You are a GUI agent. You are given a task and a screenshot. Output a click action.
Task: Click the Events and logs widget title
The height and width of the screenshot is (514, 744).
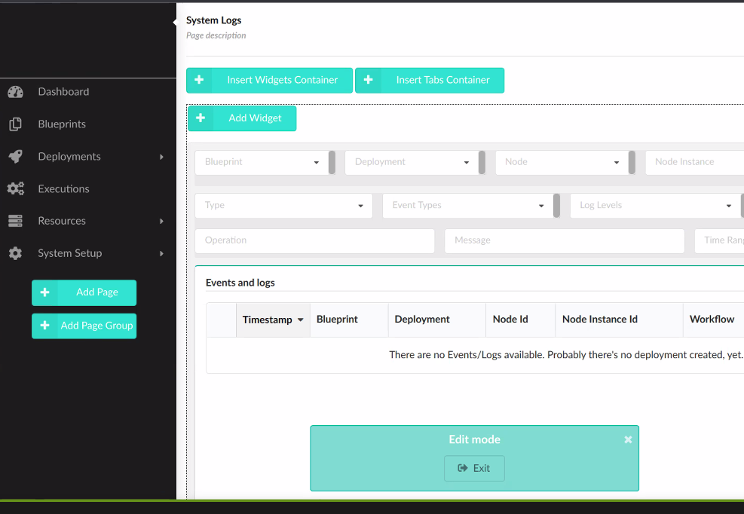click(240, 283)
